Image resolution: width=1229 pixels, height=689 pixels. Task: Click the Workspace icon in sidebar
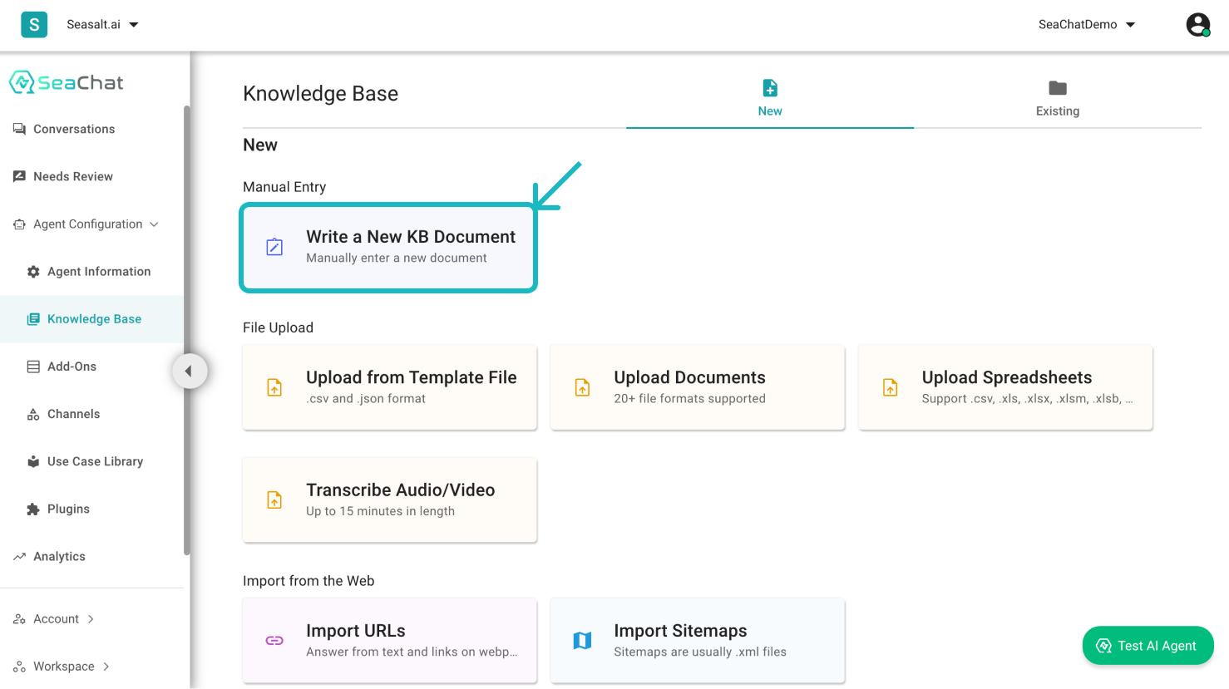(x=19, y=667)
